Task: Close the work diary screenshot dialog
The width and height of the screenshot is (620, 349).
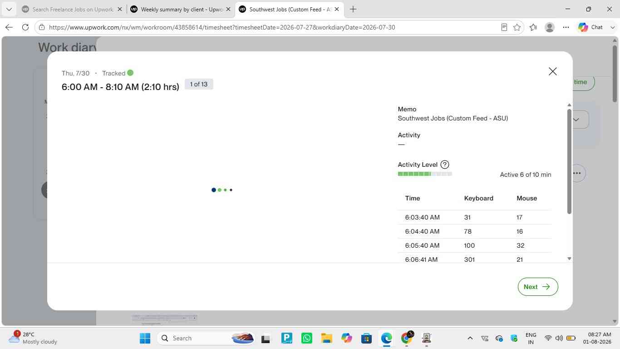Action: pyautogui.click(x=552, y=71)
